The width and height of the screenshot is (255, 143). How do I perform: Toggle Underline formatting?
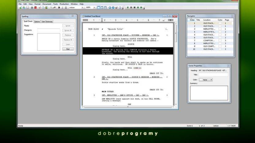(x=66, y=8)
